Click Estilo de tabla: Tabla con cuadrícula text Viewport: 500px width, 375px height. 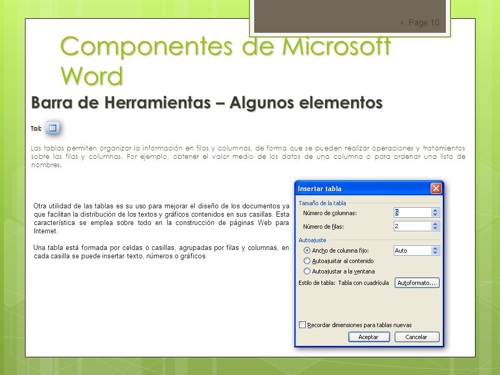[343, 283]
